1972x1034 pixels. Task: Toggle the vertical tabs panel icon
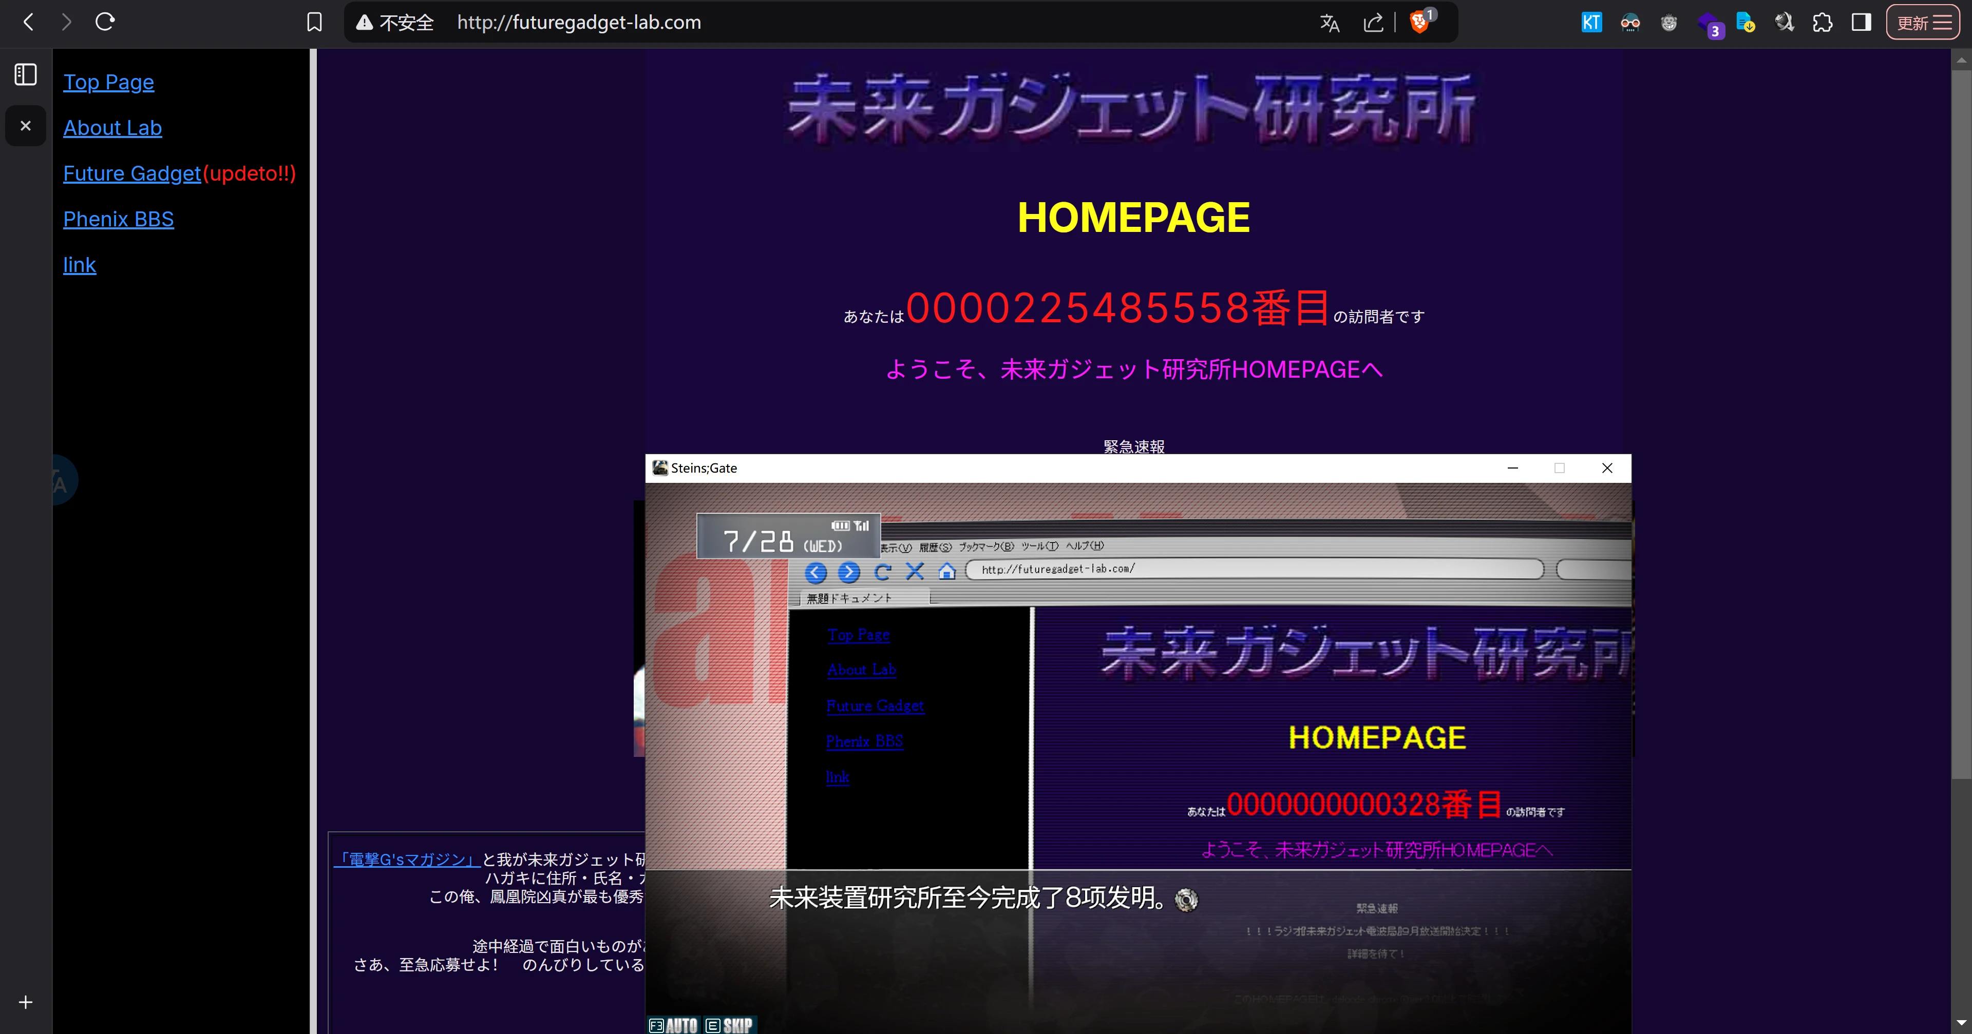(x=25, y=74)
